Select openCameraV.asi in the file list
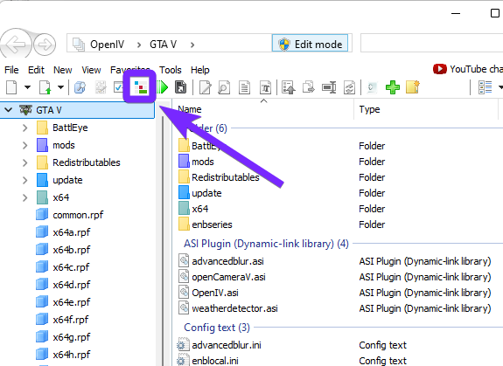The height and width of the screenshot is (366, 503). point(228,277)
